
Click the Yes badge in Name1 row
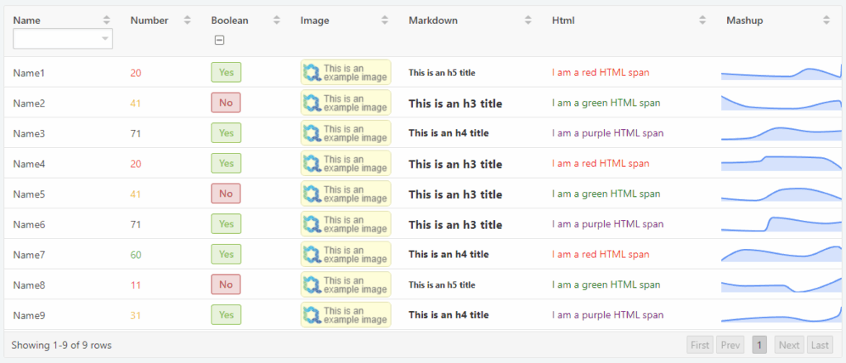point(226,73)
